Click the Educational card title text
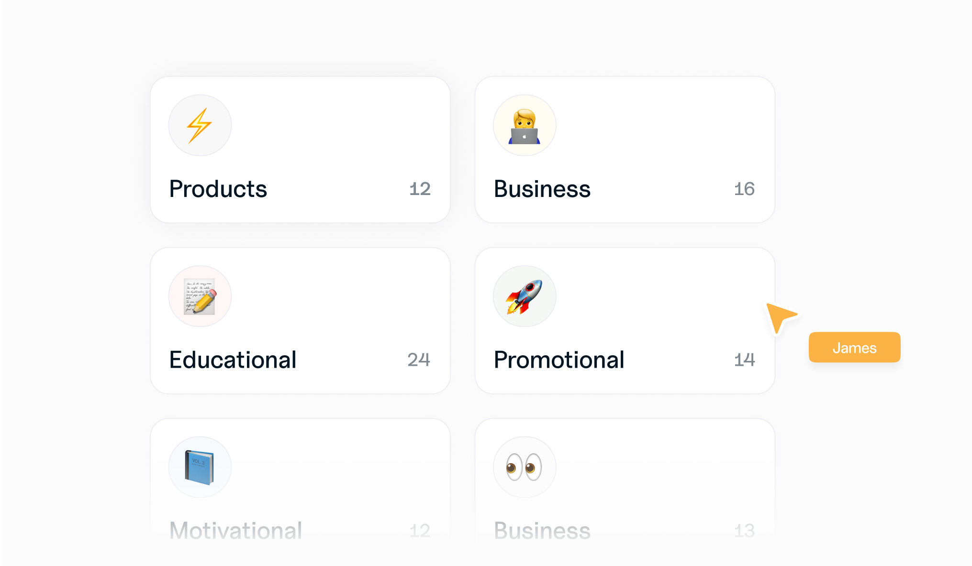This screenshot has height=566, width=972. tap(233, 360)
